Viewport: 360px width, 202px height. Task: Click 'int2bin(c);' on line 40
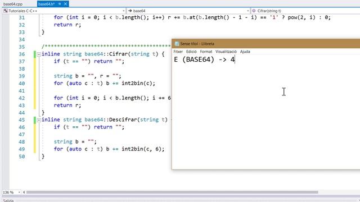click(x=138, y=84)
